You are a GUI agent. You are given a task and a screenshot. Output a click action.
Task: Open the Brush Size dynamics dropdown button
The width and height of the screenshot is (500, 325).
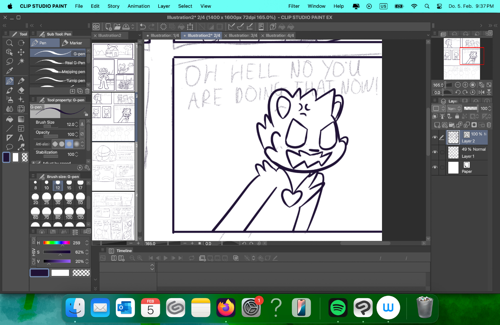tap(82, 124)
